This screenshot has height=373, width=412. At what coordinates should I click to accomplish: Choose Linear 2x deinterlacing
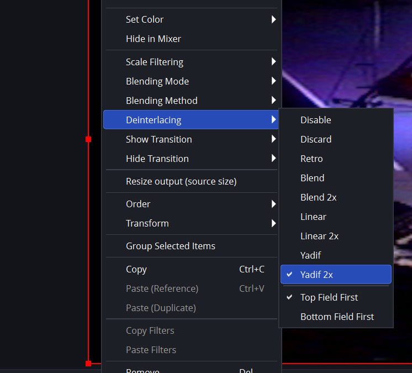click(319, 236)
